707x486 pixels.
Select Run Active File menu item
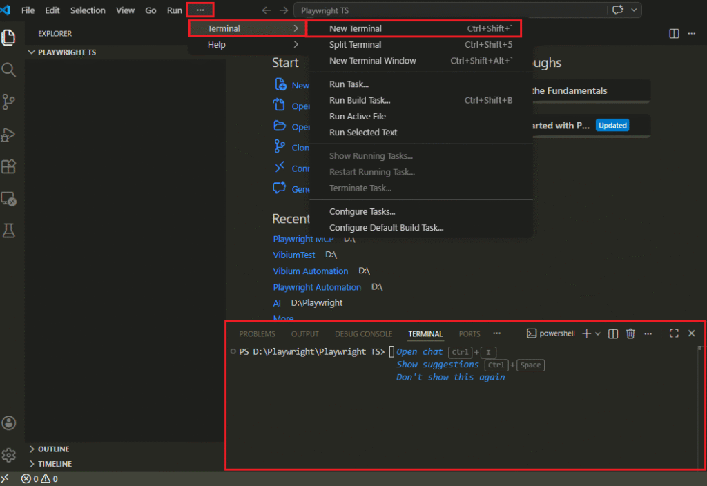420,116
